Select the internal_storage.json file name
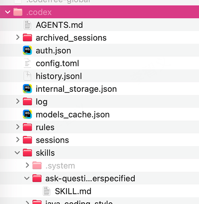Screen dimensions: 199x204 point(76,89)
